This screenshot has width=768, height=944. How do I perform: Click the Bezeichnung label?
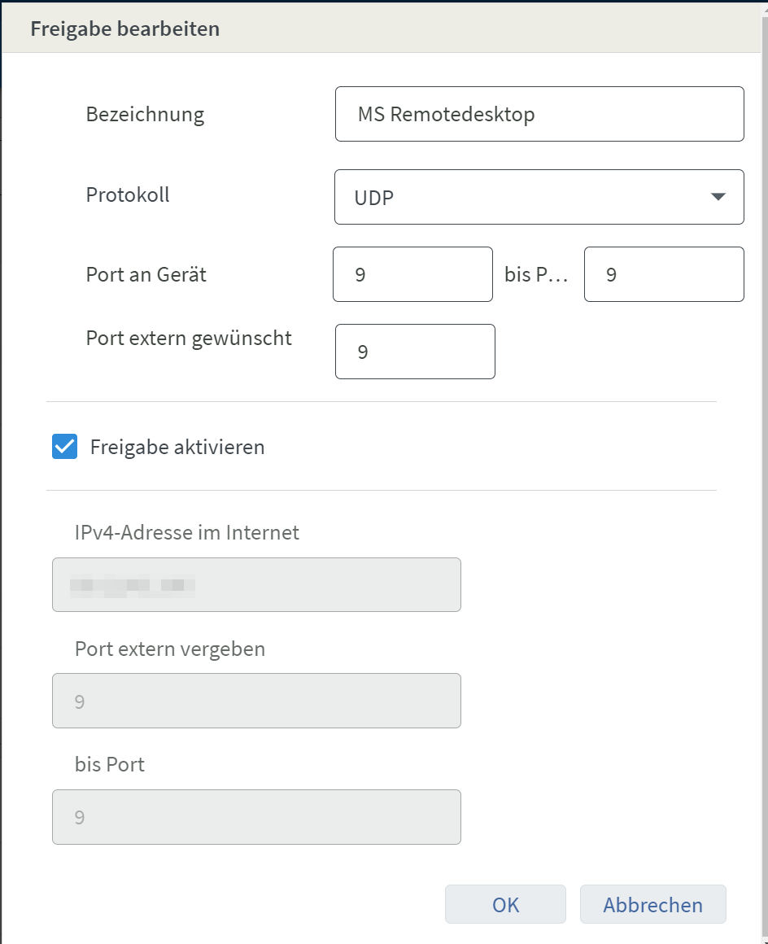145,114
